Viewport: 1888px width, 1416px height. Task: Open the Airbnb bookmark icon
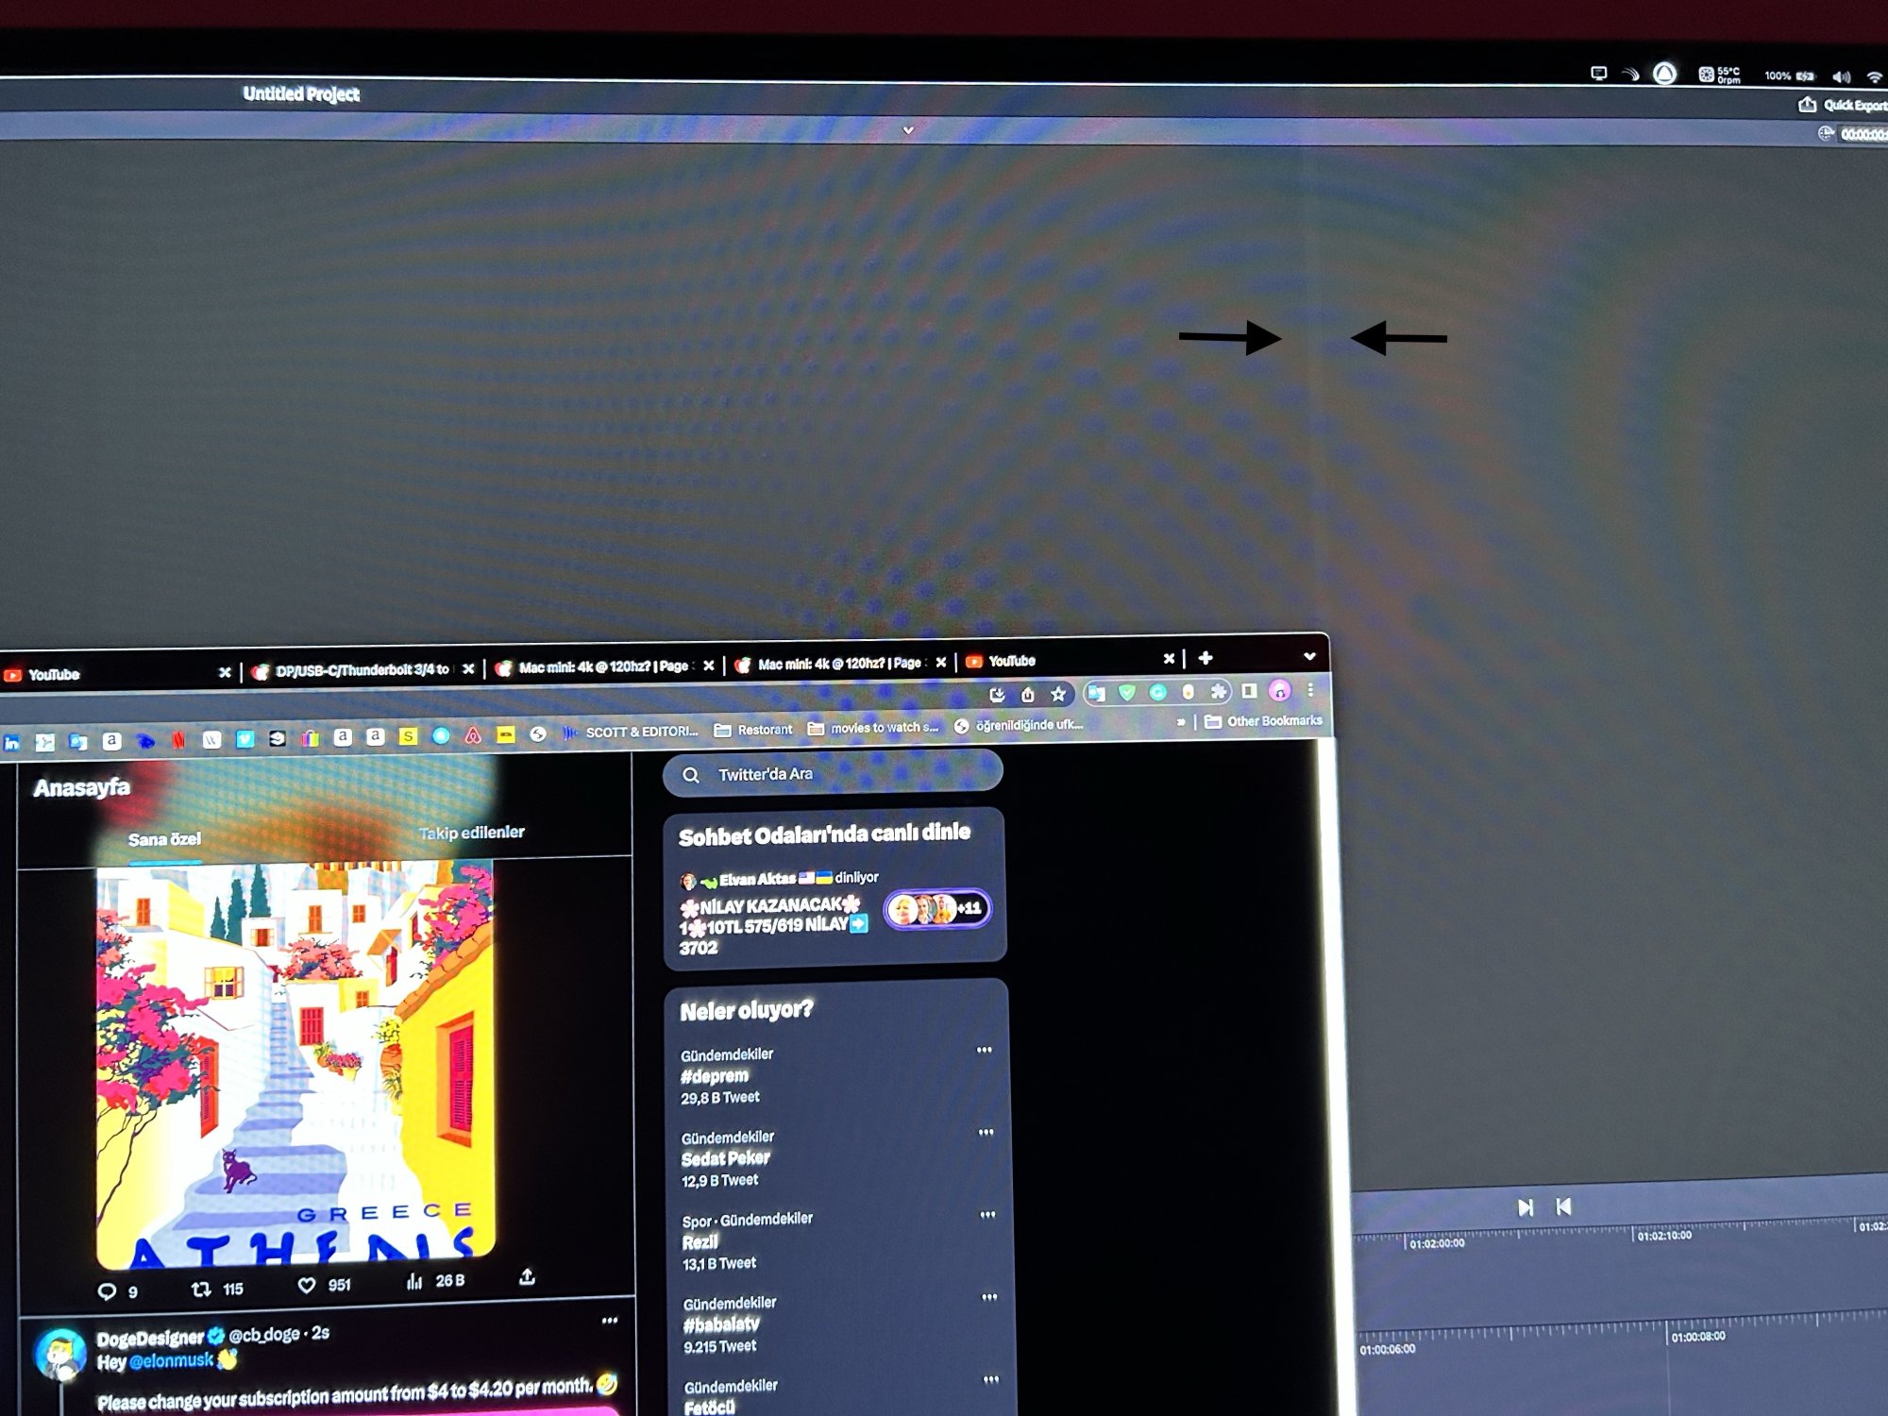pos(473,736)
